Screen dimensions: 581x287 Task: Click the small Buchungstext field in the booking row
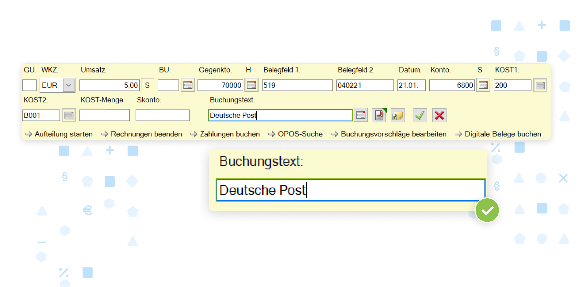point(280,115)
